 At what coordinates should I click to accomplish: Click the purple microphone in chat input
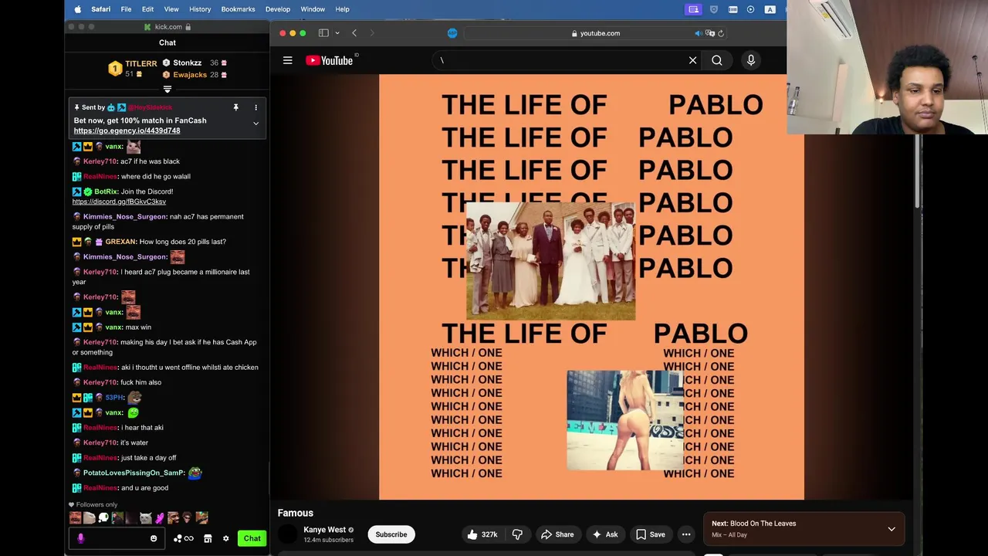tap(80, 538)
